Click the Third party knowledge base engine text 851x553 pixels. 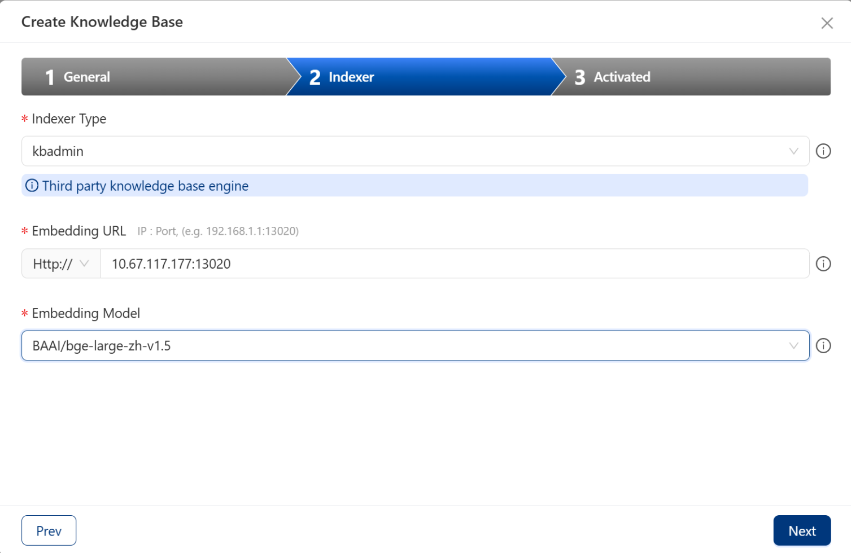coord(145,186)
